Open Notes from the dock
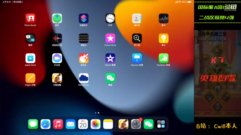241x135 pixels. click(x=108, y=124)
